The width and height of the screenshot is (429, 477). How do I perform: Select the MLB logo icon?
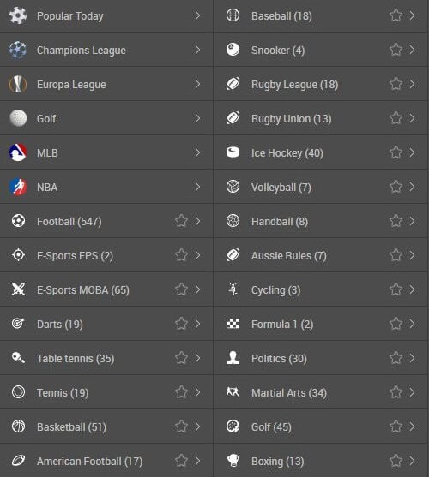click(18, 152)
